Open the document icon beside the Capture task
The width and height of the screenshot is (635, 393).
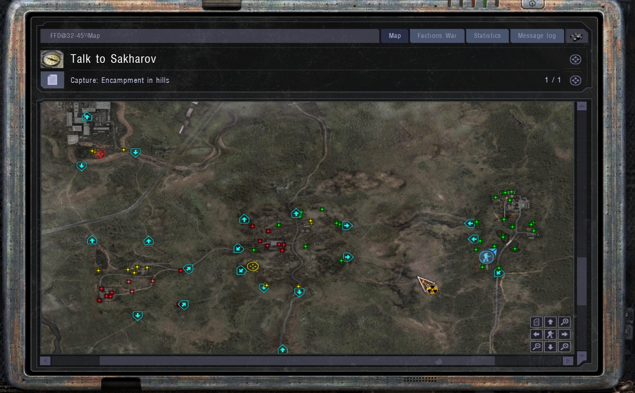[x=52, y=80]
